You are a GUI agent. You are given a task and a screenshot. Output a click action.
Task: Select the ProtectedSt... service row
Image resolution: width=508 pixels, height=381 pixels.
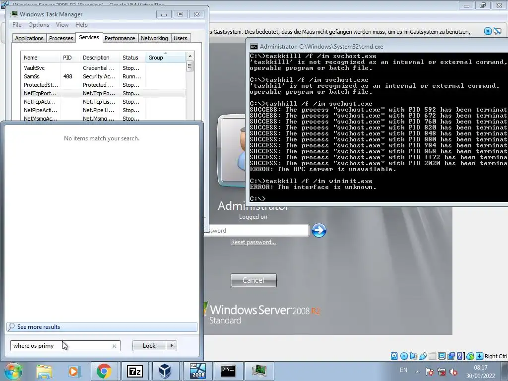pyautogui.click(x=103, y=85)
